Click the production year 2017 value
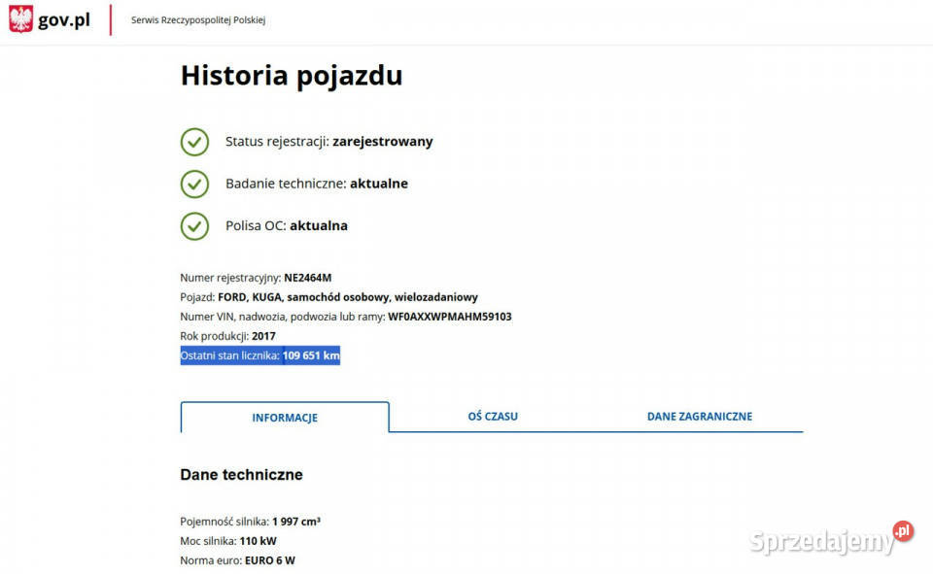The width and height of the screenshot is (933, 574). click(263, 336)
